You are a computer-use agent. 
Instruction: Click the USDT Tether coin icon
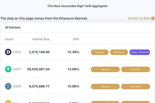8,69
